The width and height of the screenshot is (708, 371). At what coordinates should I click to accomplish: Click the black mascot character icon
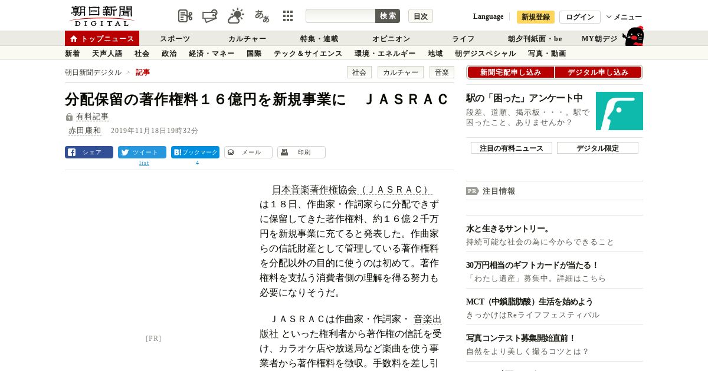[633, 36]
